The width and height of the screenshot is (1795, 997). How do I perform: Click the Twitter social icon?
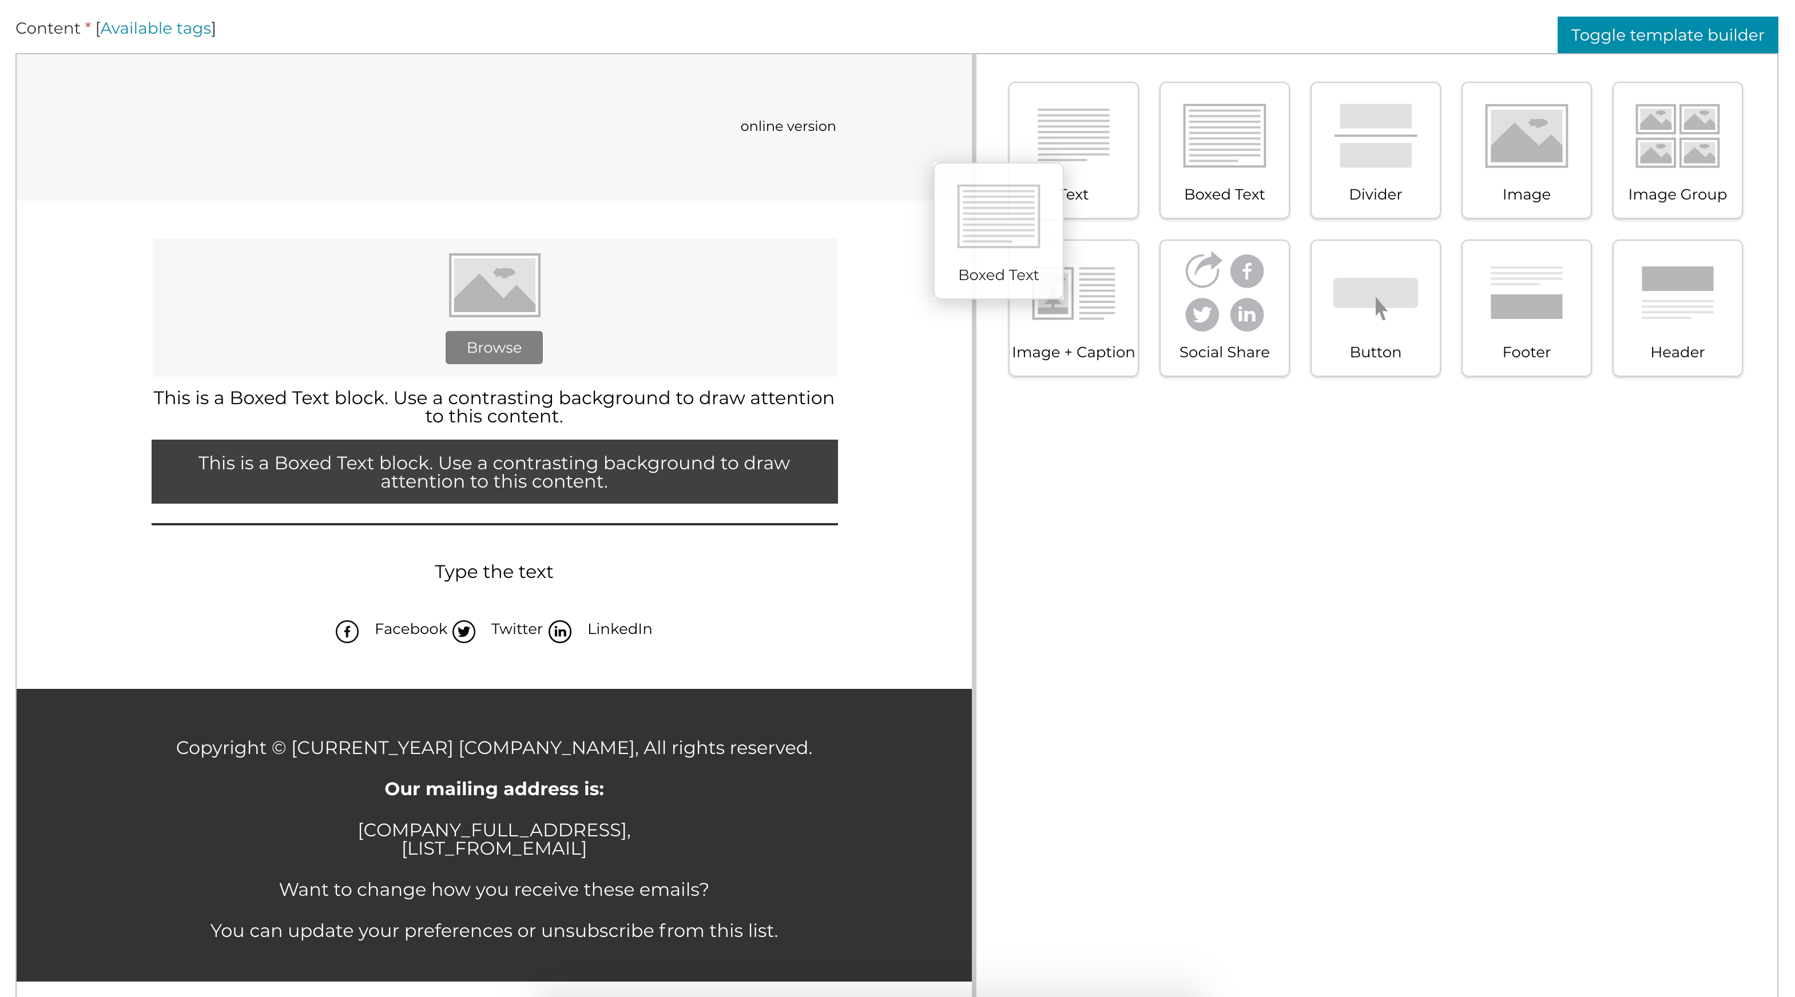(464, 629)
